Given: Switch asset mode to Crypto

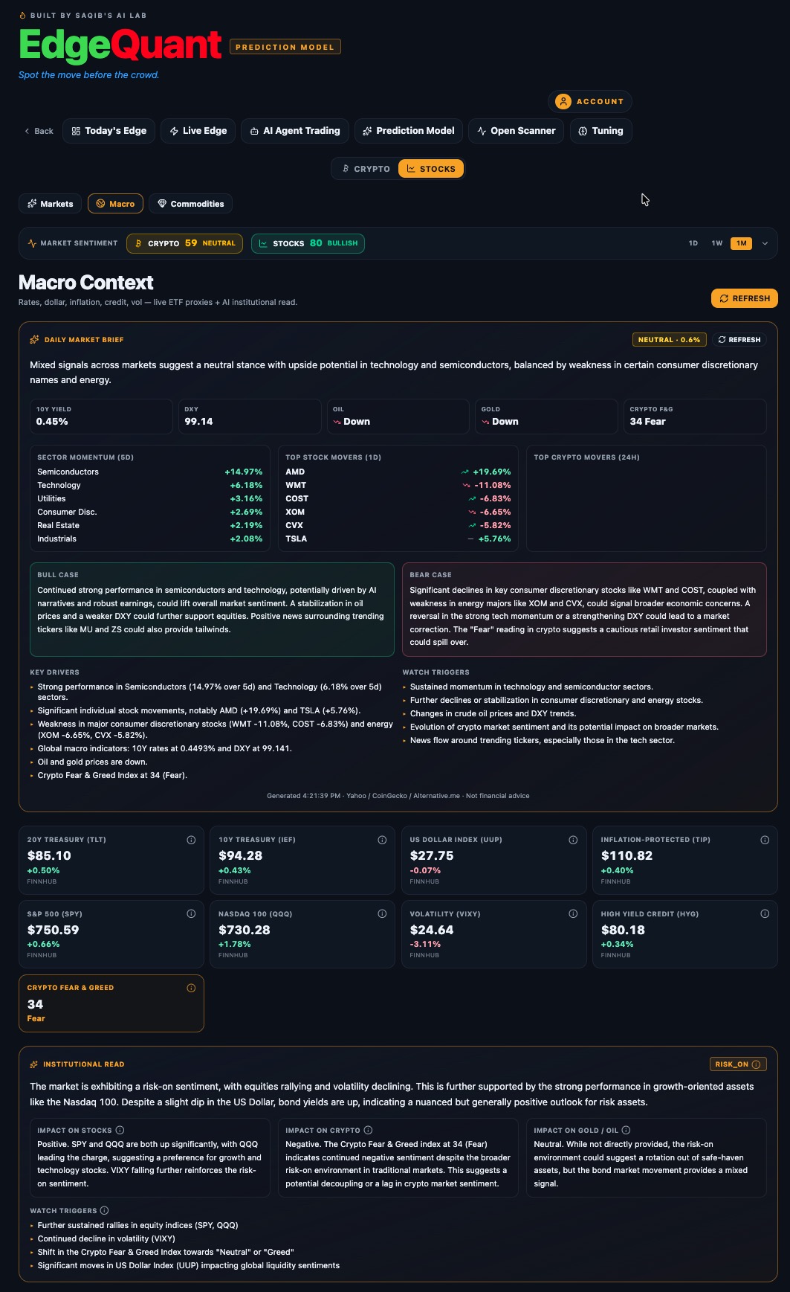Looking at the screenshot, I should tap(366, 169).
